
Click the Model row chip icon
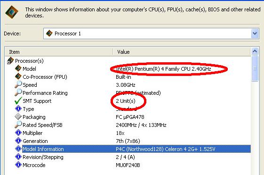tap(18, 68)
